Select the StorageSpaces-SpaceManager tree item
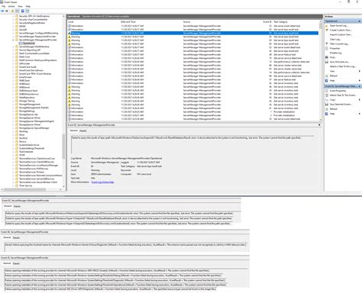This screenshot has width=362, height=293. [34, 128]
